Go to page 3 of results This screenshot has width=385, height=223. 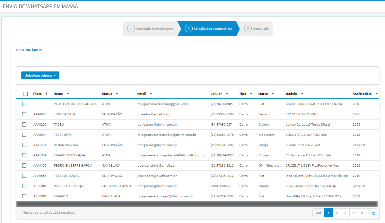pyautogui.click(x=345, y=213)
